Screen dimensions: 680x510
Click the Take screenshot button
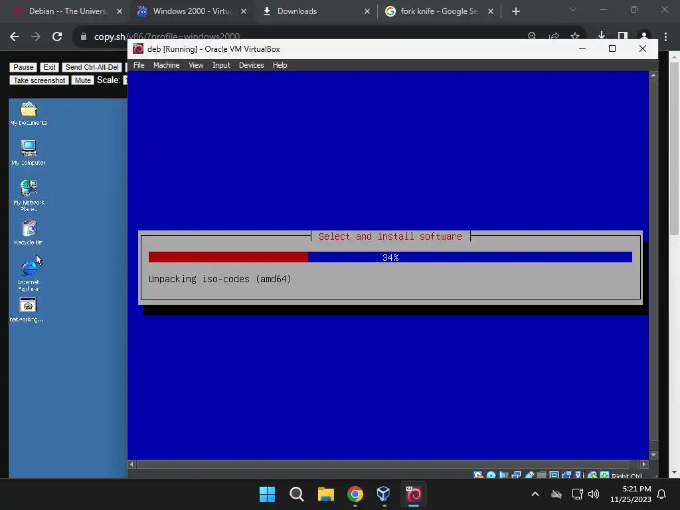pyautogui.click(x=39, y=80)
